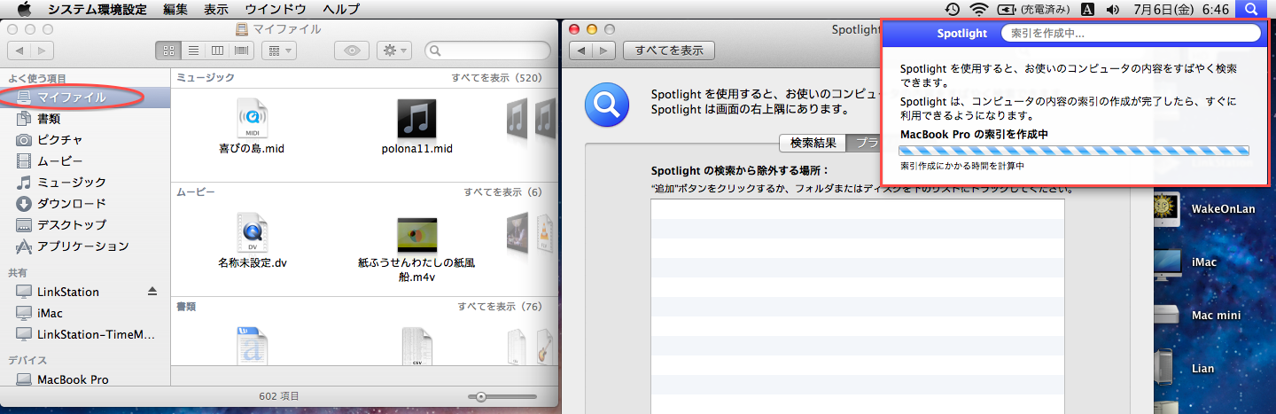Switch Finder to list view
The image size is (1276, 414).
[x=192, y=51]
